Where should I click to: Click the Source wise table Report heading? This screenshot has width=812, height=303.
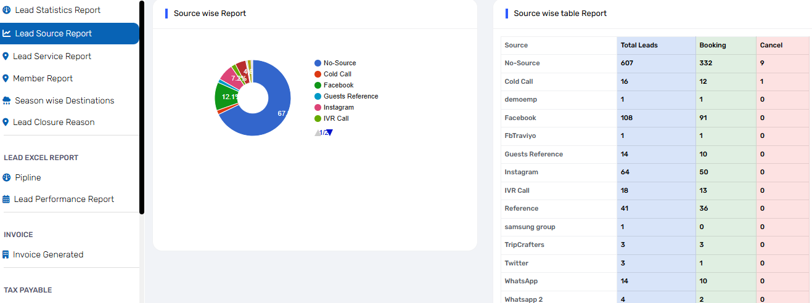click(x=560, y=14)
